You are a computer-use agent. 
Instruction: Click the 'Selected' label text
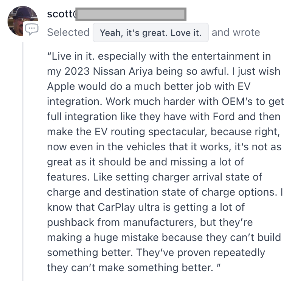click(x=68, y=32)
